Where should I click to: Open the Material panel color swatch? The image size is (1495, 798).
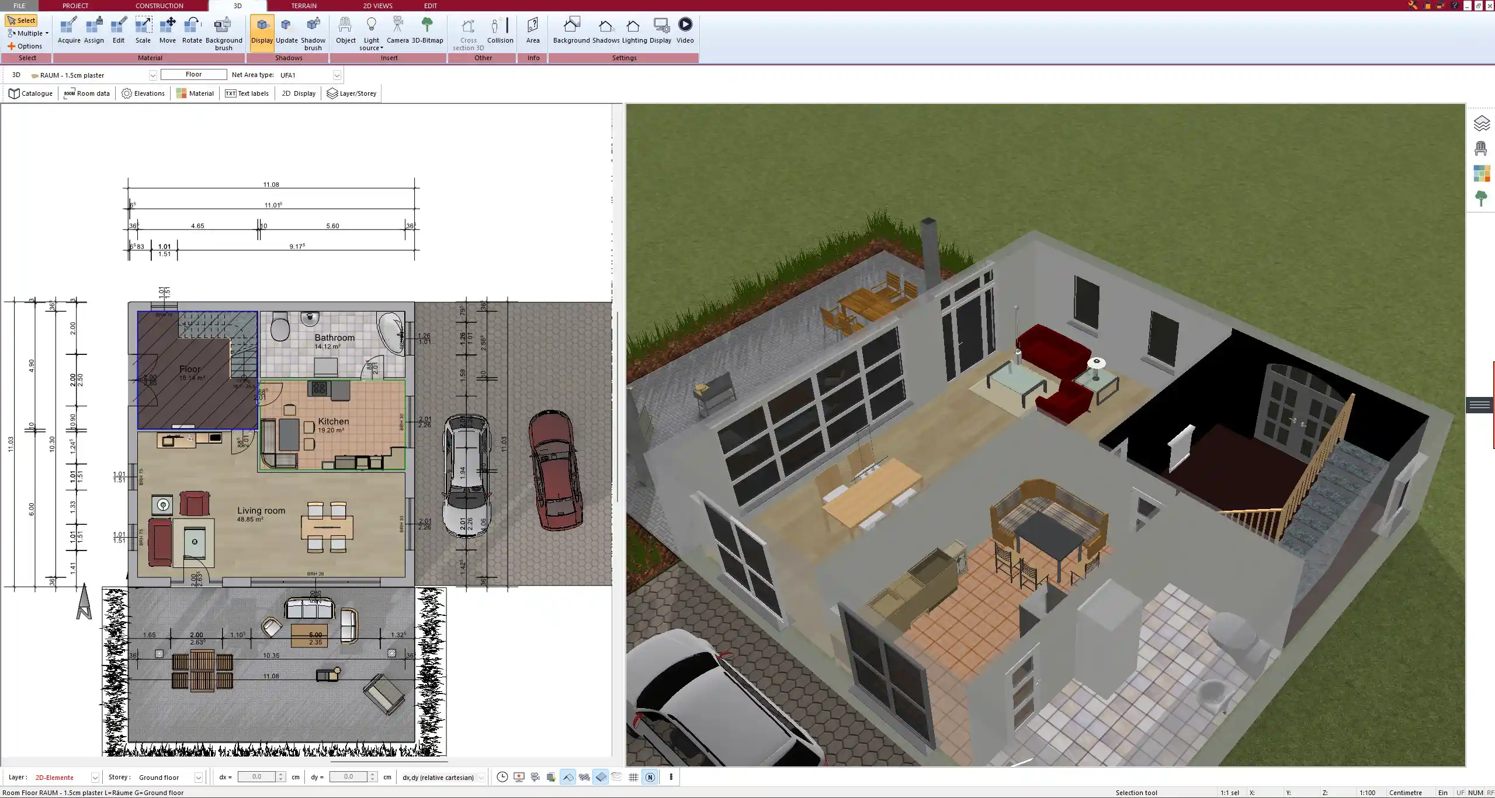(181, 93)
